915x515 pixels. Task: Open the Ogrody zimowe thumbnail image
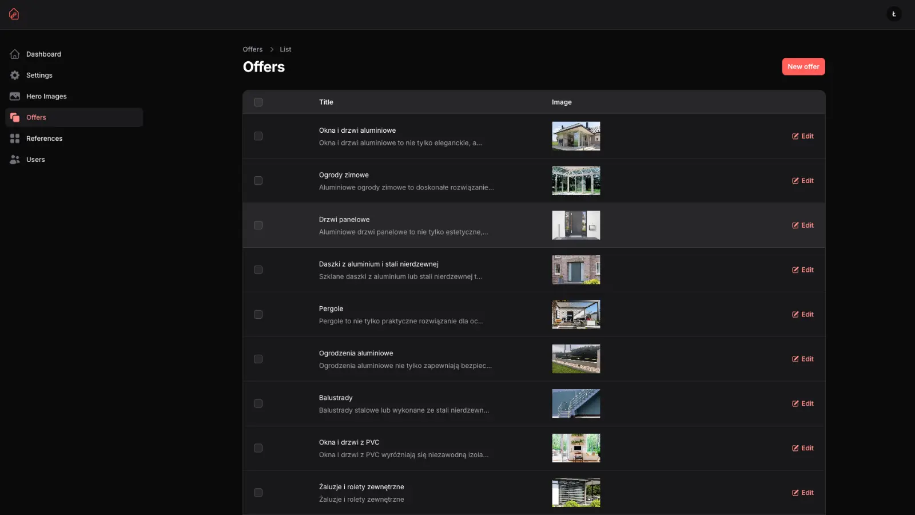coord(576,181)
